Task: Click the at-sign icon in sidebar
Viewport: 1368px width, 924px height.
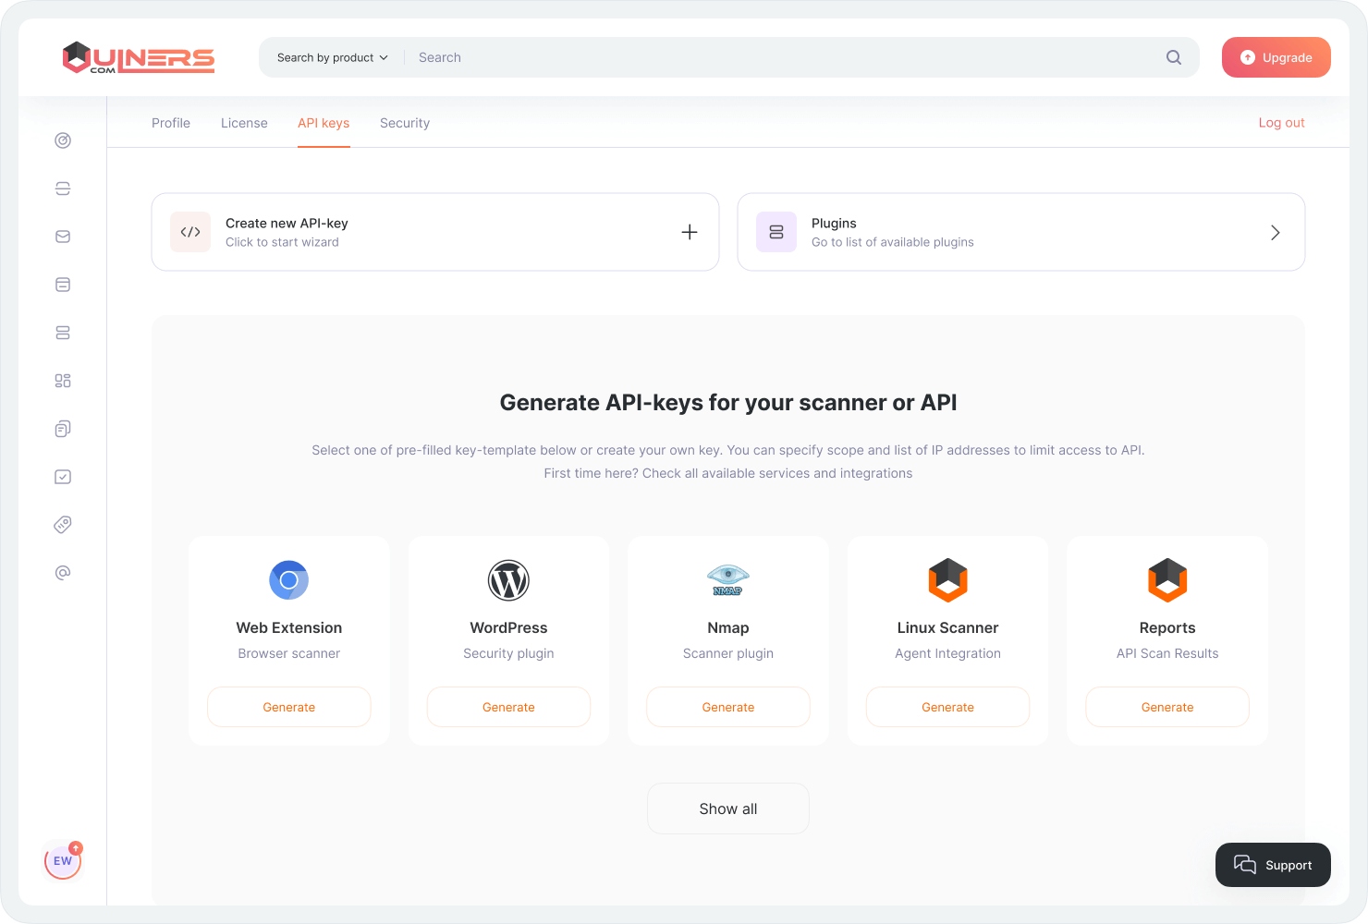Action: tap(63, 573)
